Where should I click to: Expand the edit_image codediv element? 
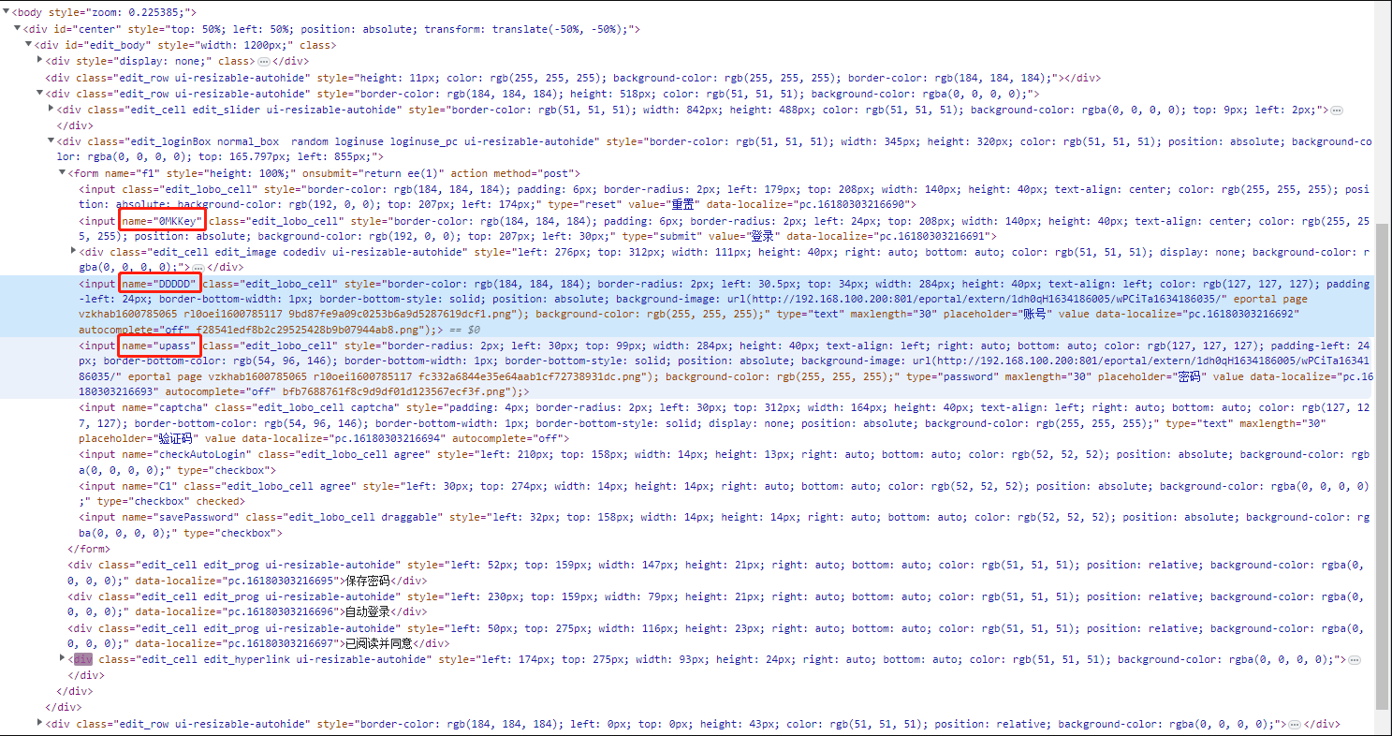pyautogui.click(x=73, y=251)
